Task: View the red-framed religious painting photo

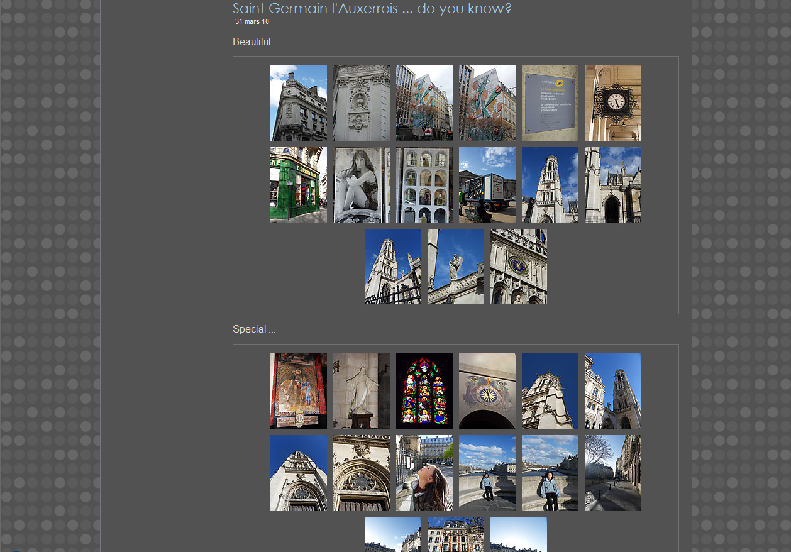Action: (298, 391)
